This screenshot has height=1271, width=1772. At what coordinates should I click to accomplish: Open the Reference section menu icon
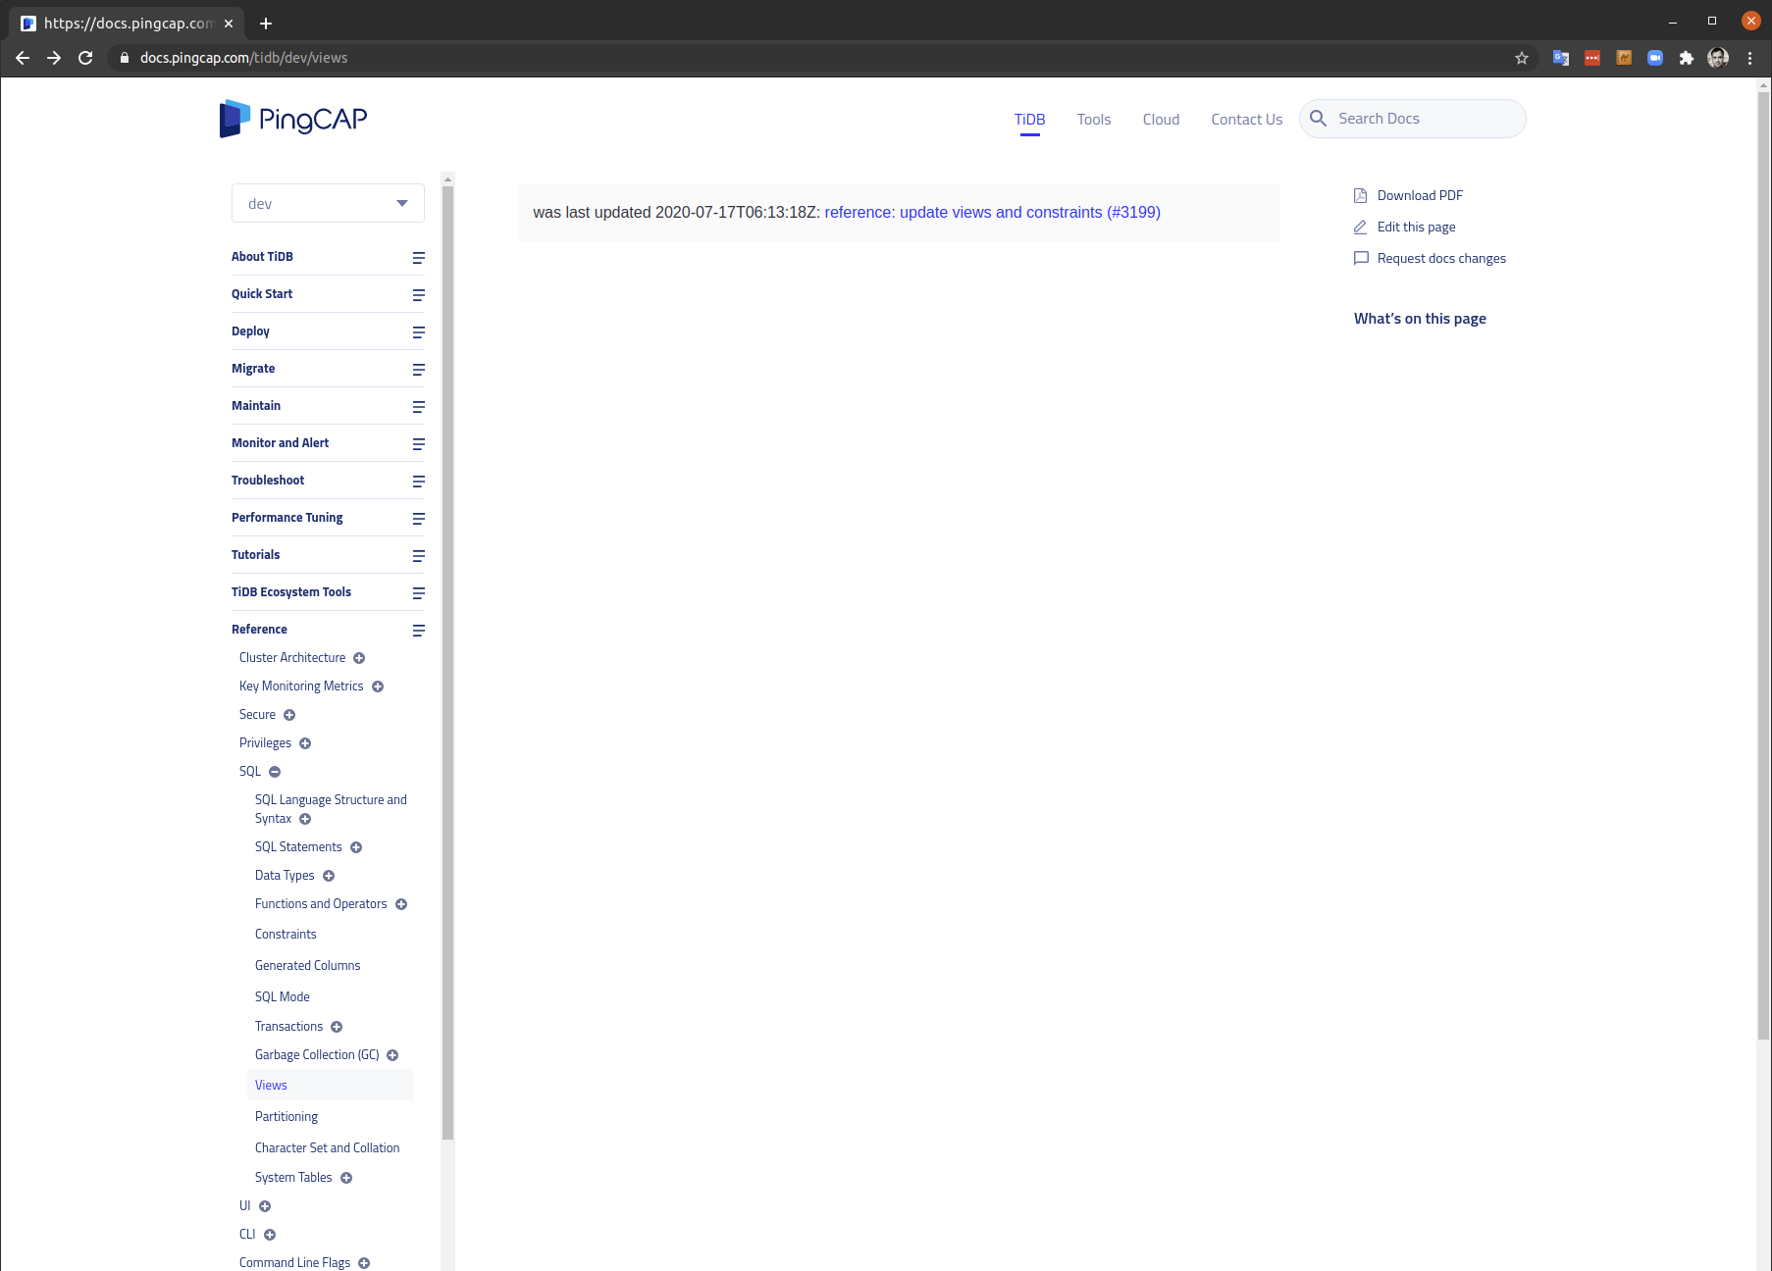418,631
